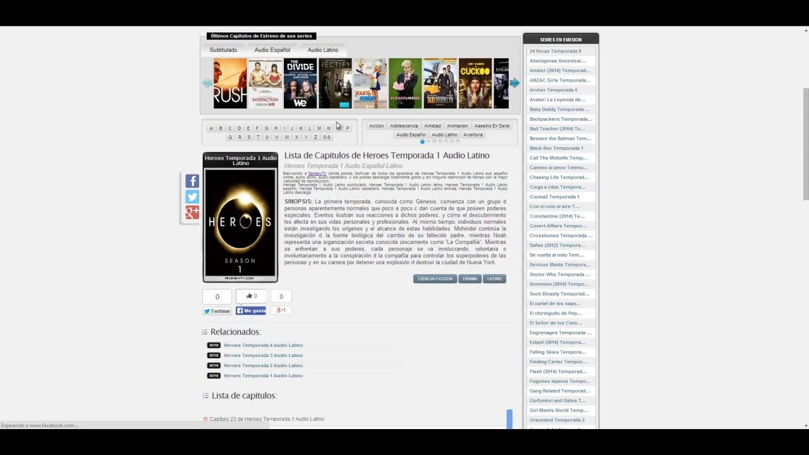Open the Please Like Me poster thumbnail
The height and width of the screenshot is (455, 809).
(405, 83)
